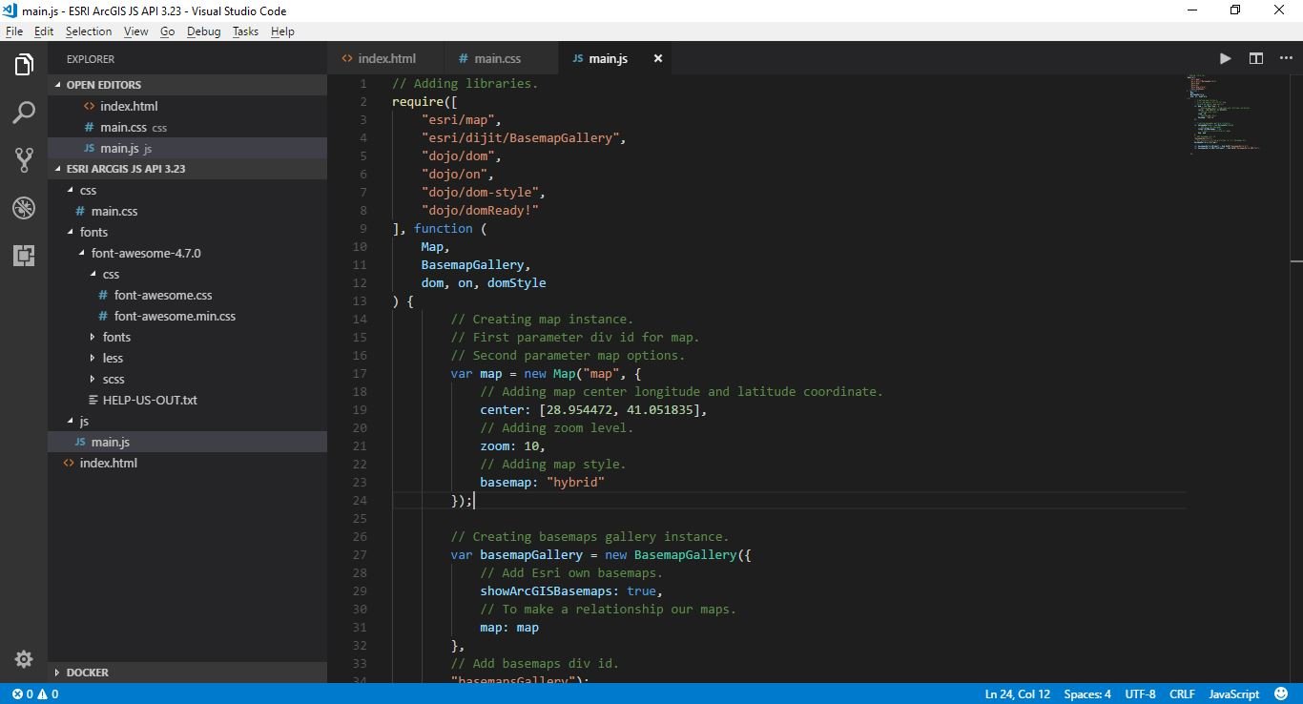Change line endings via CRLF indicator
1303x704 pixels.
click(1182, 694)
